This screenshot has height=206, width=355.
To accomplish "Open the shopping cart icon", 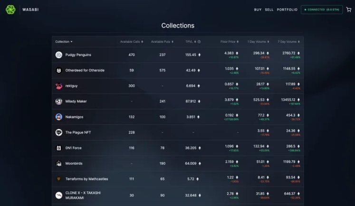I will coord(349,9).
